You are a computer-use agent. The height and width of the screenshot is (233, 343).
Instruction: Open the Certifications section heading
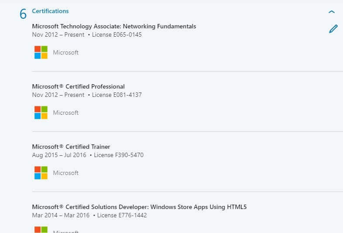click(50, 11)
